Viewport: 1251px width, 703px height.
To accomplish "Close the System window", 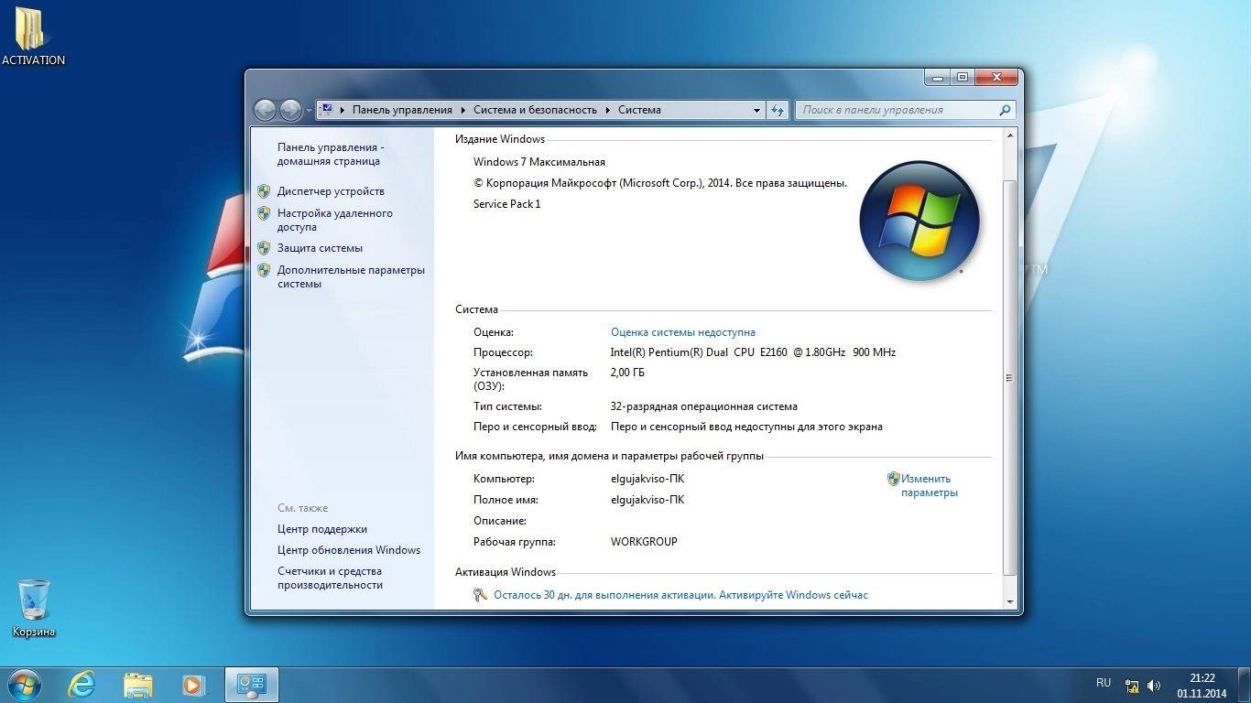I will click(x=996, y=78).
